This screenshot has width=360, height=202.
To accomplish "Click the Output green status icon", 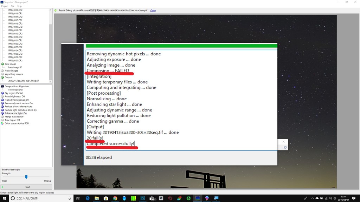I will [x=2, y=78].
